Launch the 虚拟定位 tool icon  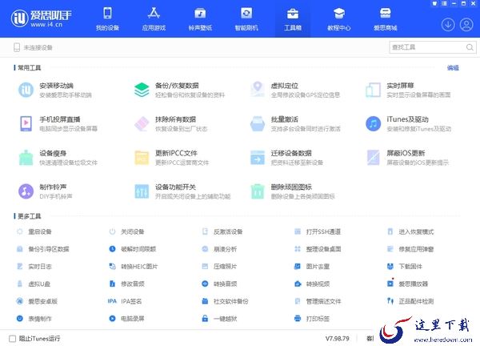pos(258,90)
